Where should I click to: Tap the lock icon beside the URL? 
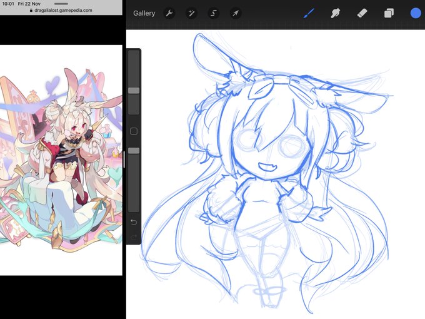click(x=31, y=10)
